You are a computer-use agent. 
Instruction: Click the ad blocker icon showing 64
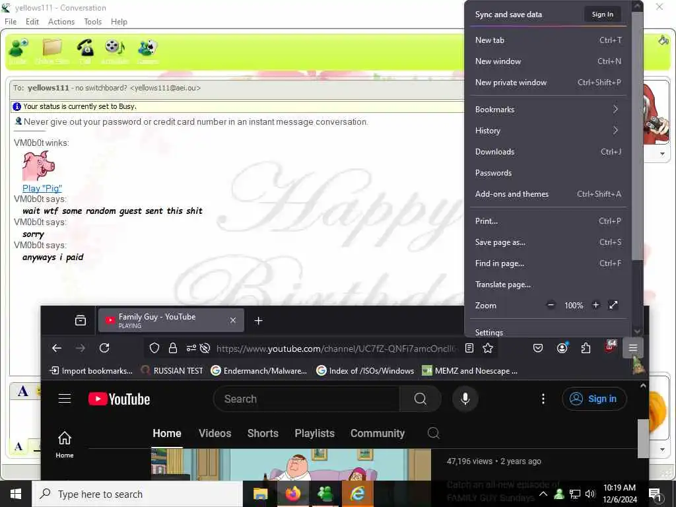pos(611,346)
